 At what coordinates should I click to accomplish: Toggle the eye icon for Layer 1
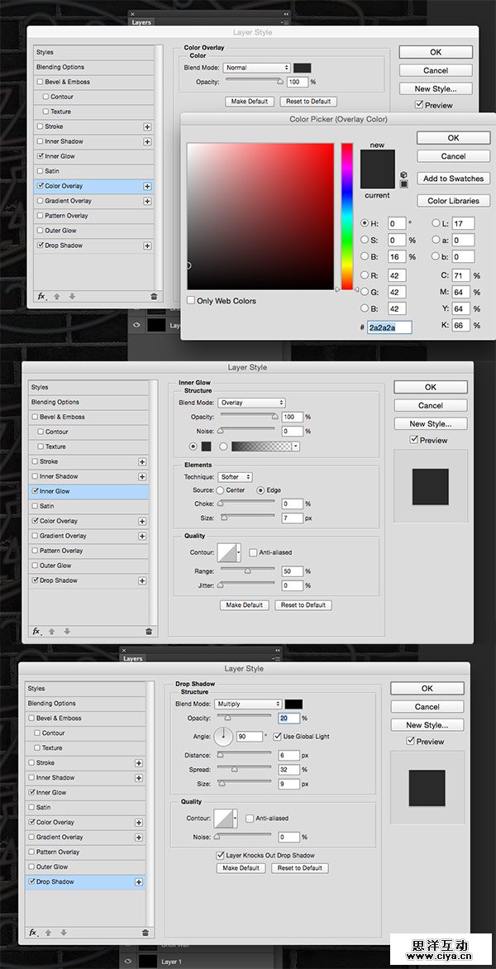pos(128,962)
